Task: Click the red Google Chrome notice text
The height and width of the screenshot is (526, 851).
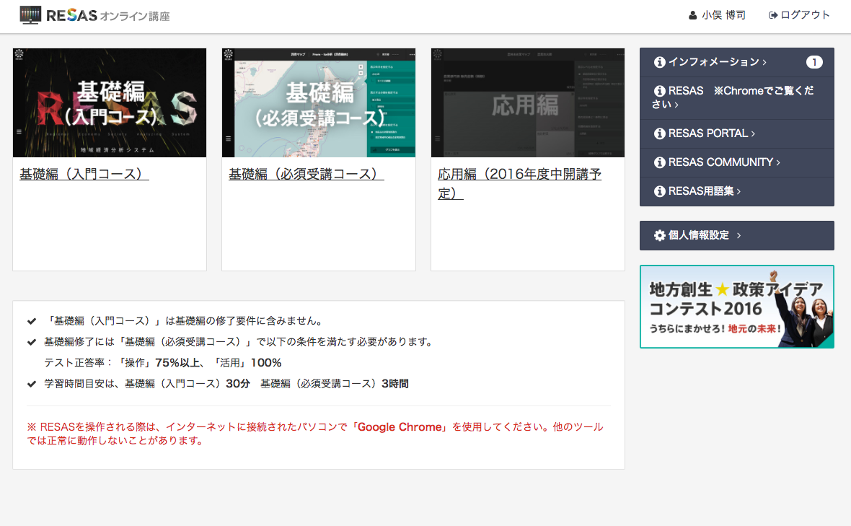Action: pos(314,434)
